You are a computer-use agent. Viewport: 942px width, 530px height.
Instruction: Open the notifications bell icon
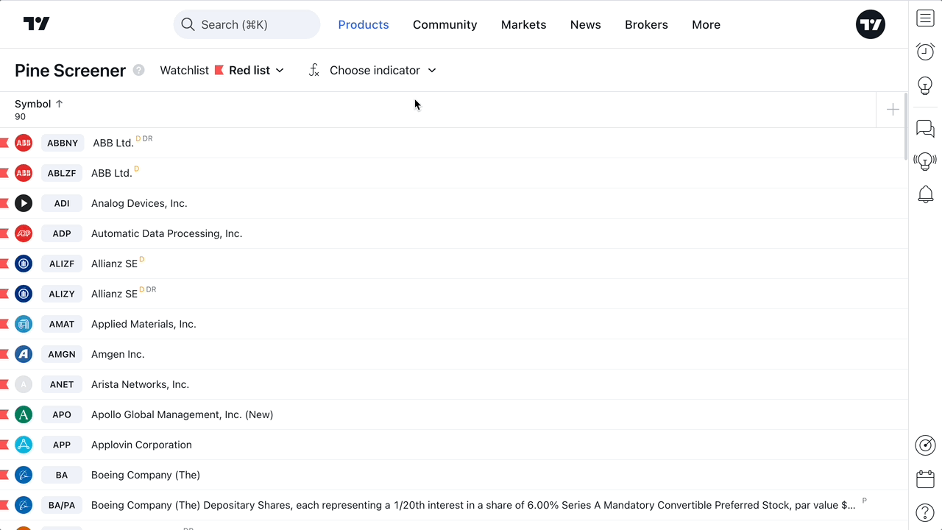tap(925, 194)
